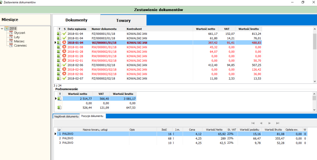Click the Marzec calendar icon
The height and width of the screenshot is (160, 317).
pyautogui.click(x=11, y=41)
